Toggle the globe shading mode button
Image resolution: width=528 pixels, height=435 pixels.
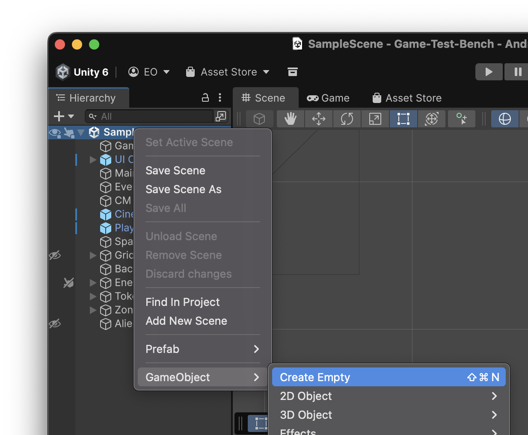[x=505, y=119]
